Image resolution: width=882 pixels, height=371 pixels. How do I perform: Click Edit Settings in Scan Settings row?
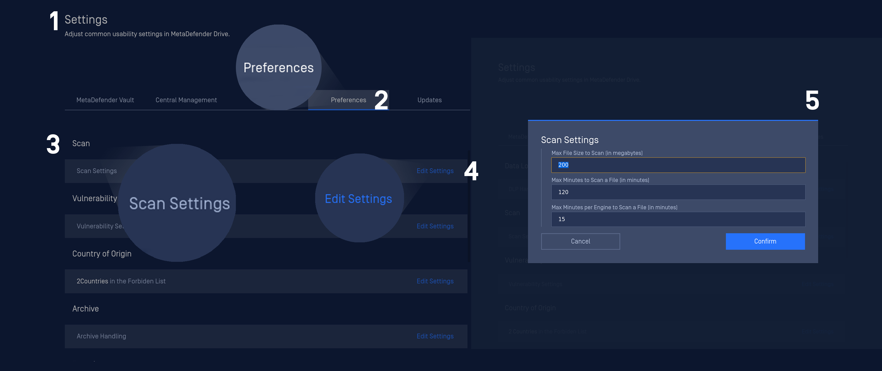(435, 171)
